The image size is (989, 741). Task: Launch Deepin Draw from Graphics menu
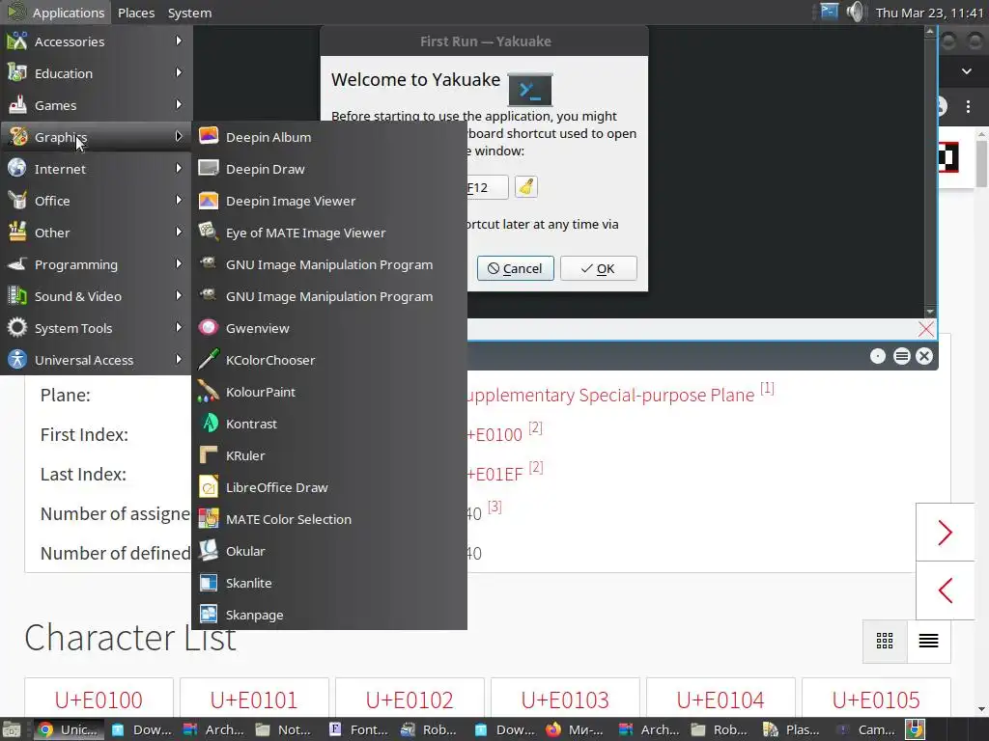coord(329,169)
